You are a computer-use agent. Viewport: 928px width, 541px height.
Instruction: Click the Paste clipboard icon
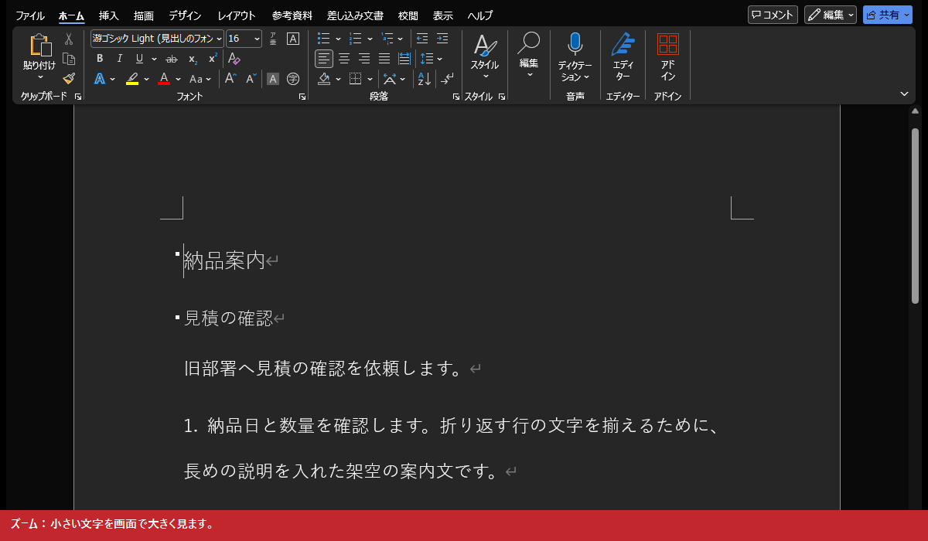tap(39, 46)
